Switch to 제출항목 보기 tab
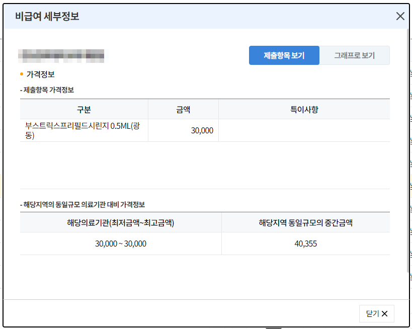Viewport: 412px width, 329px height. tap(284, 55)
